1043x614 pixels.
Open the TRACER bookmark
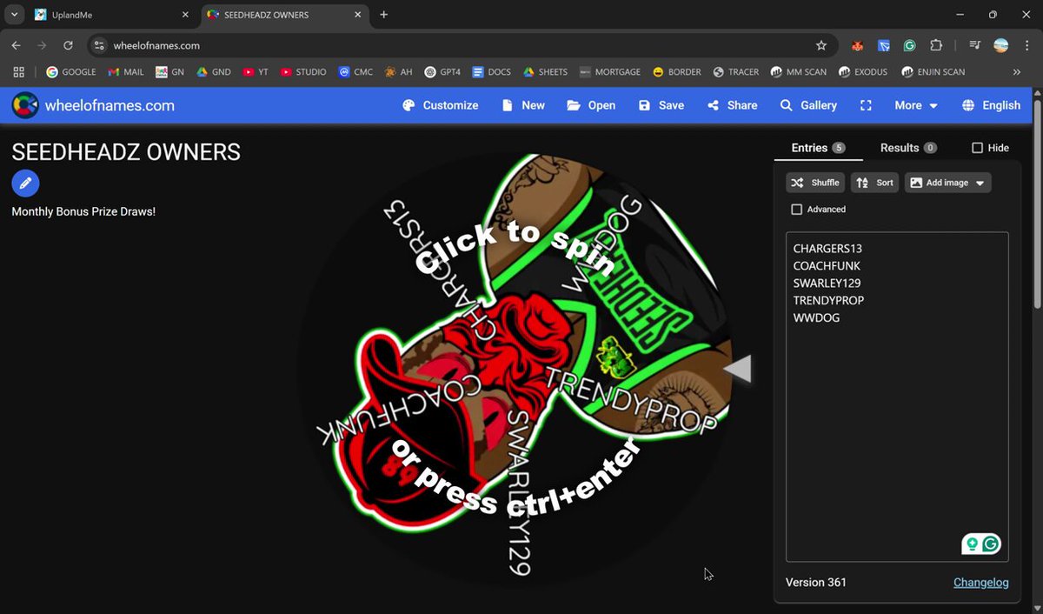pos(735,72)
